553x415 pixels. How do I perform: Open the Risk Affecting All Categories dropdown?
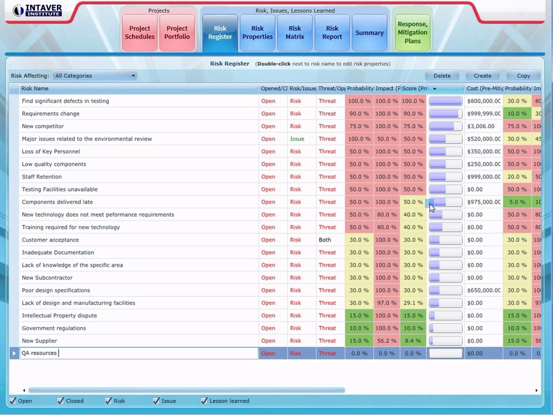[x=94, y=76]
